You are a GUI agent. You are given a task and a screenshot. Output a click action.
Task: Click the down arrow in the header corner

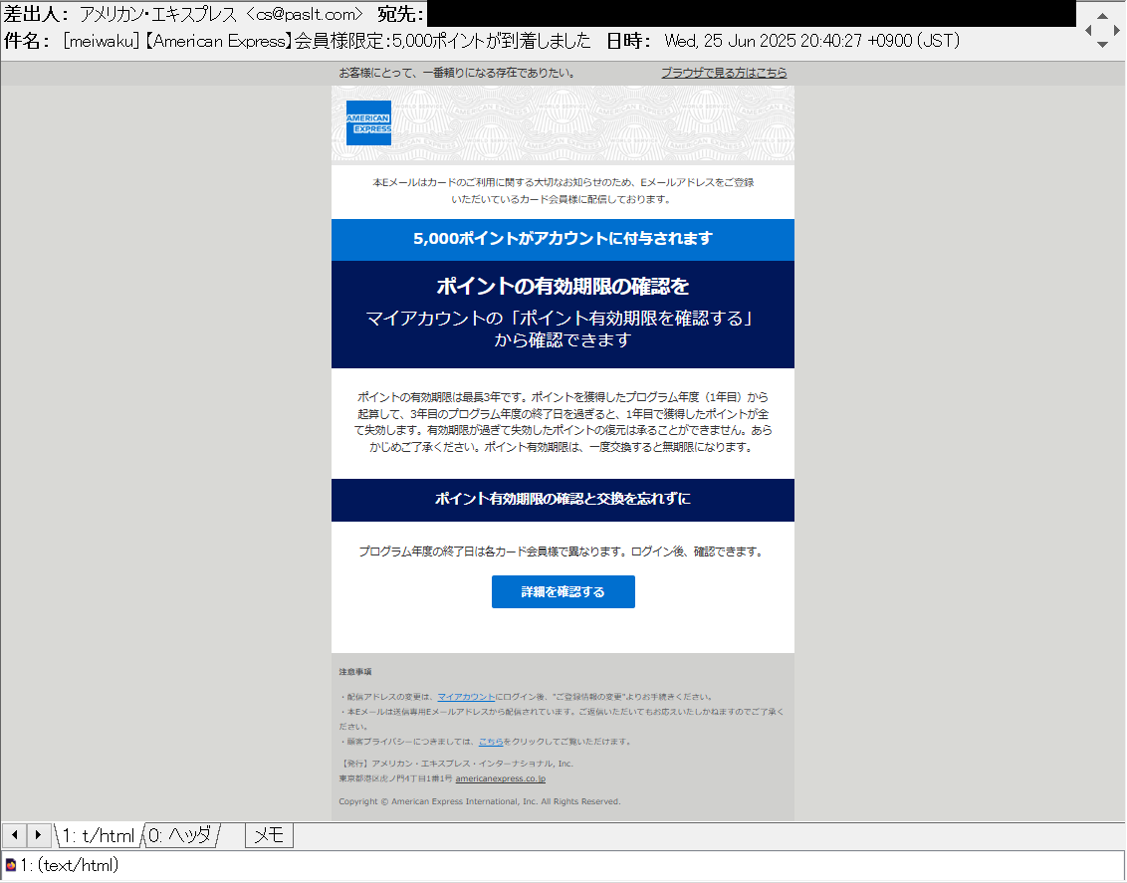pyautogui.click(x=1102, y=45)
